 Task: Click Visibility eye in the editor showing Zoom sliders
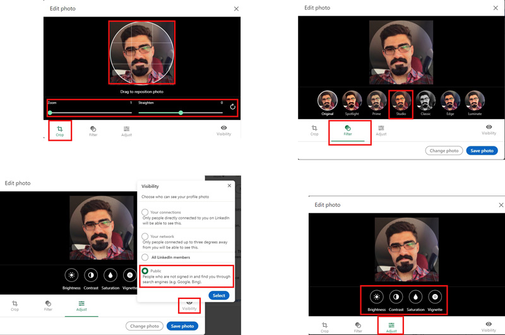click(224, 131)
